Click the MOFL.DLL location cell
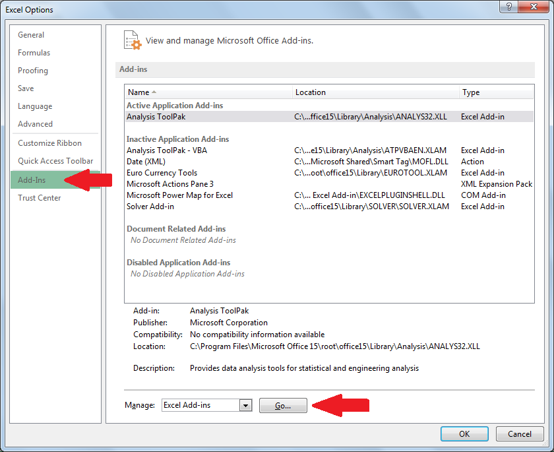554x452 pixels. point(371,162)
